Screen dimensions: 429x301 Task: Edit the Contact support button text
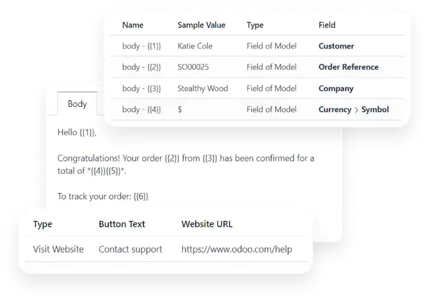(131, 249)
